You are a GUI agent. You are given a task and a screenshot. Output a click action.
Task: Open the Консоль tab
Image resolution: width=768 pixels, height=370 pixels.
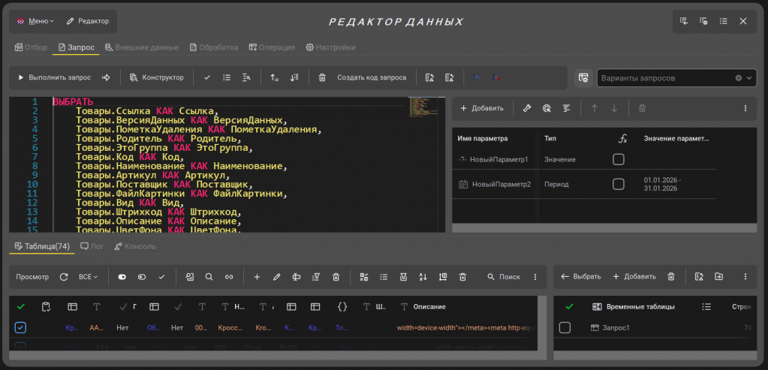(135, 246)
